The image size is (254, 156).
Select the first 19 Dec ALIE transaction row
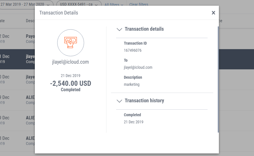[17, 100]
